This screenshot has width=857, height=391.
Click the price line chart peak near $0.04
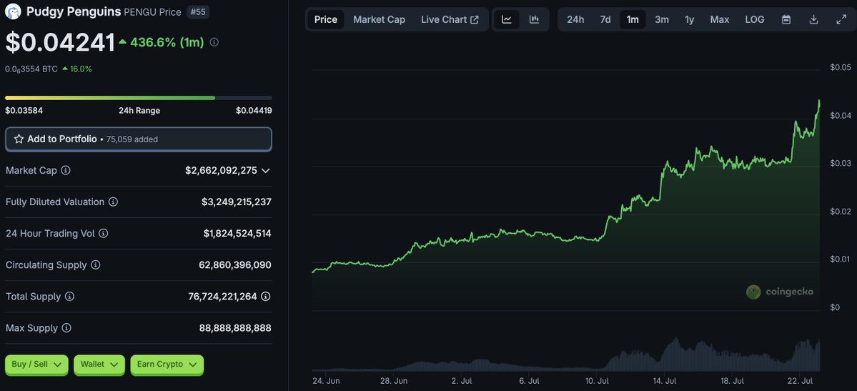point(818,102)
